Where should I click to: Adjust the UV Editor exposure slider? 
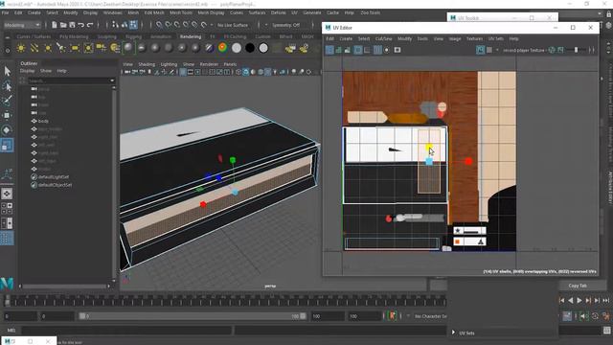(x=576, y=50)
